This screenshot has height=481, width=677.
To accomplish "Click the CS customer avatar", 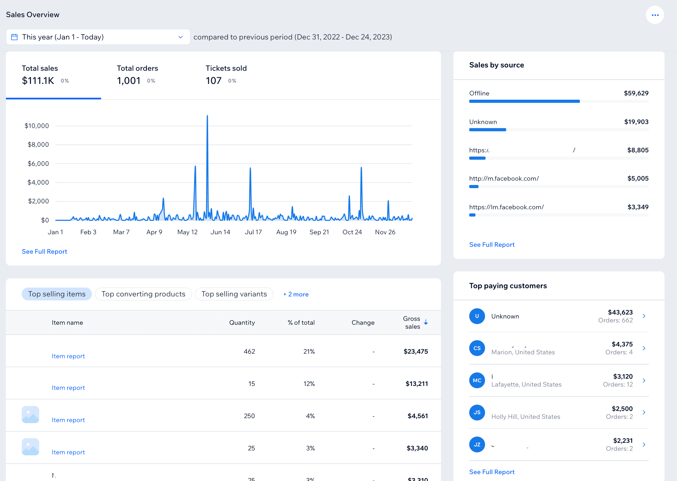I will point(477,348).
